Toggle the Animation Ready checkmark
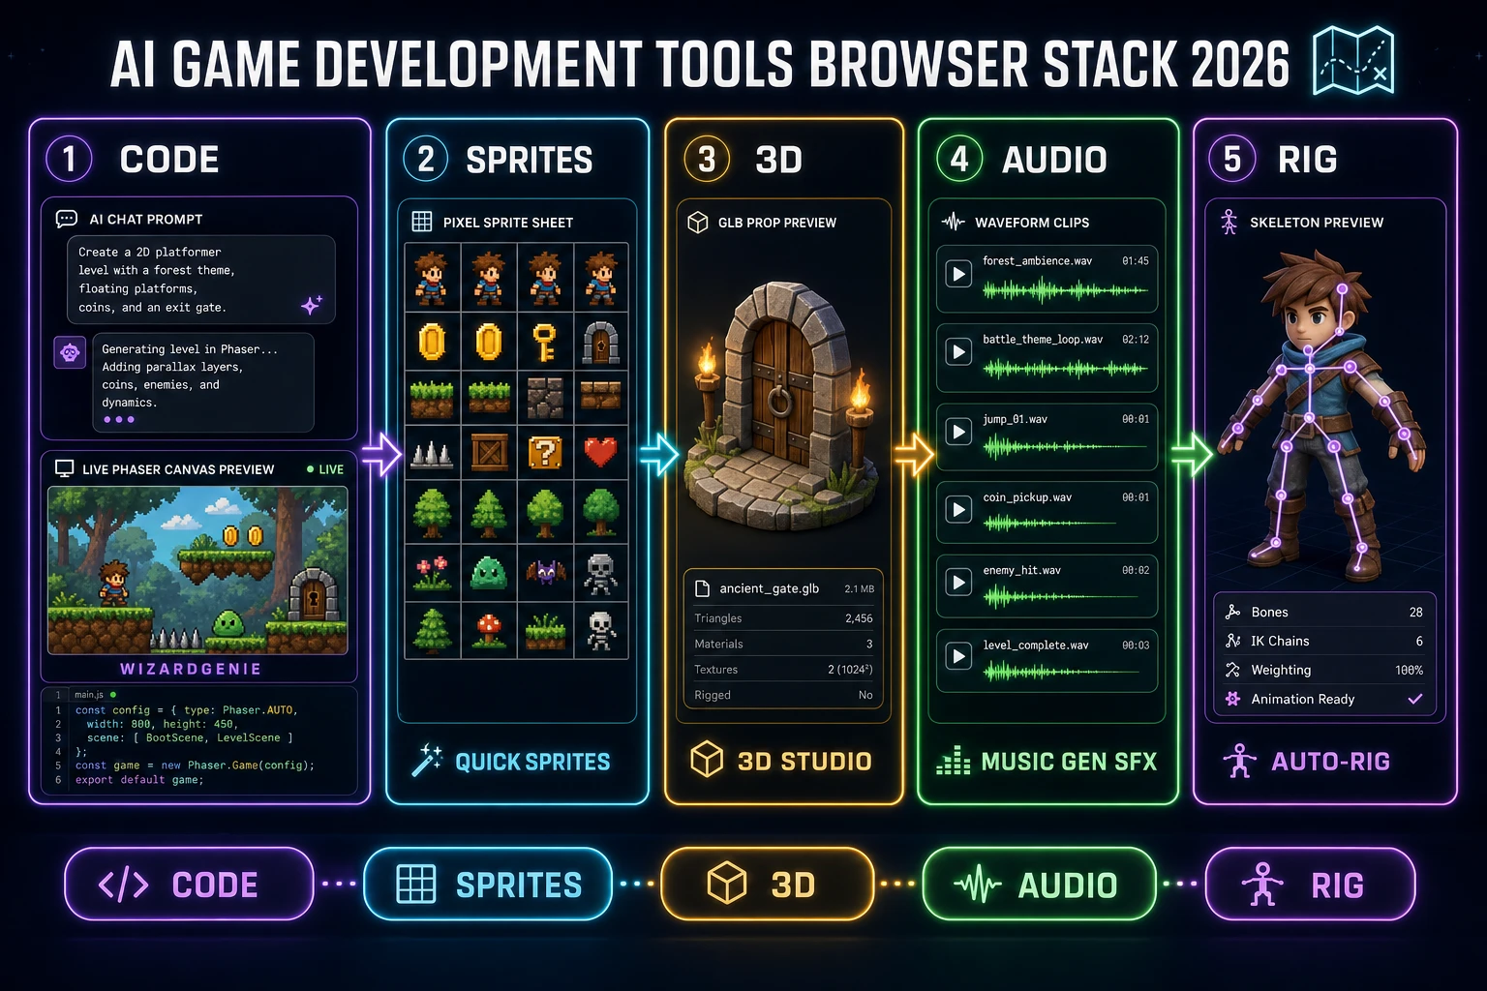Viewport: 1487px width, 991px height. (1414, 699)
